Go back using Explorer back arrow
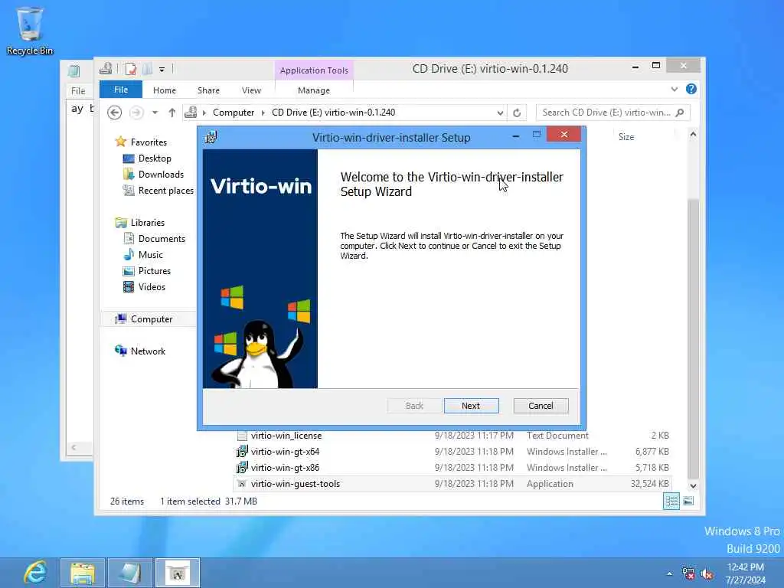 115,113
